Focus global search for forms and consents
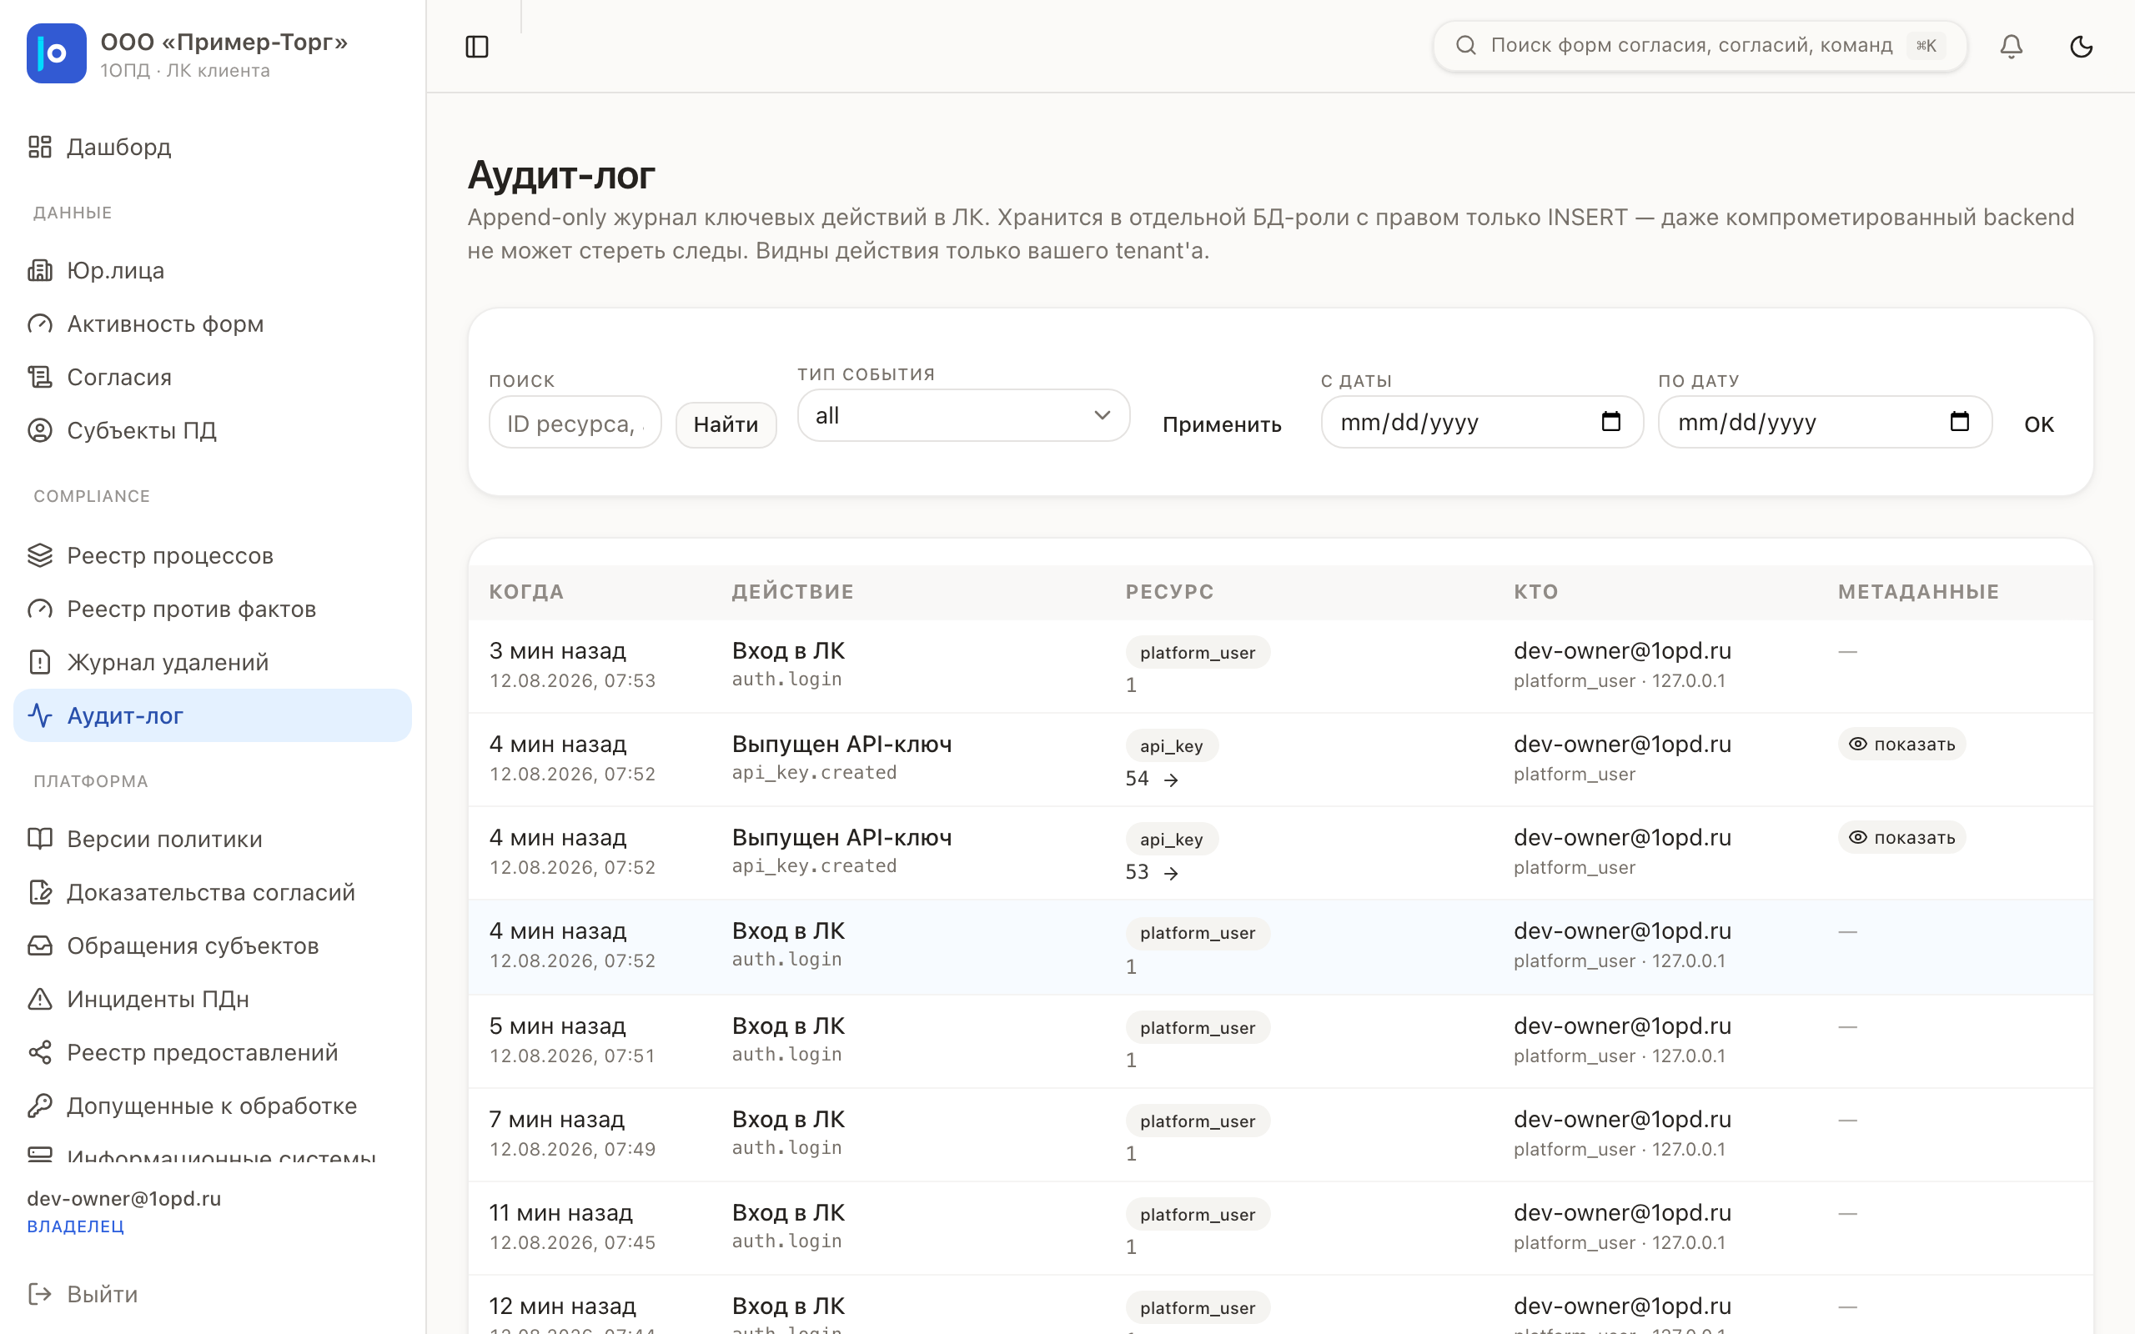 coord(1699,45)
